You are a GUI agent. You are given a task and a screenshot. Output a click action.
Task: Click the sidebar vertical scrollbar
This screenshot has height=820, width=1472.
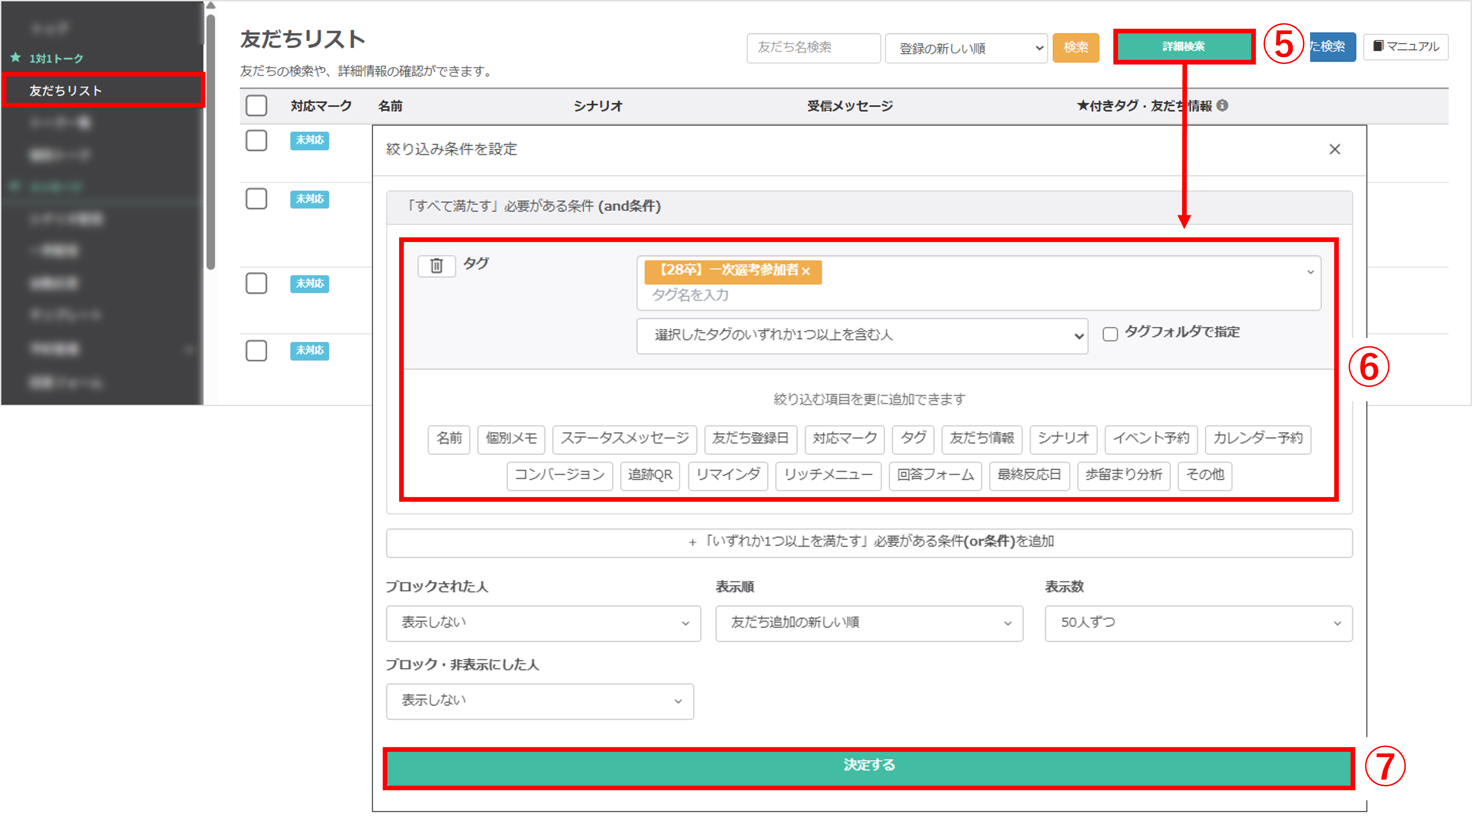click(x=211, y=143)
